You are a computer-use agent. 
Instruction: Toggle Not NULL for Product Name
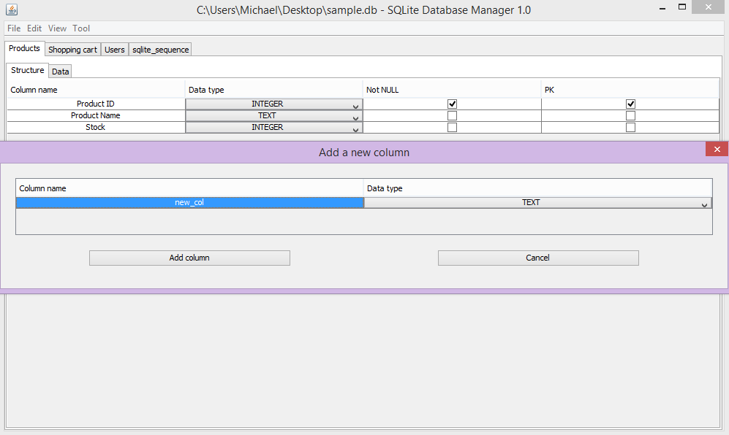pyautogui.click(x=452, y=115)
